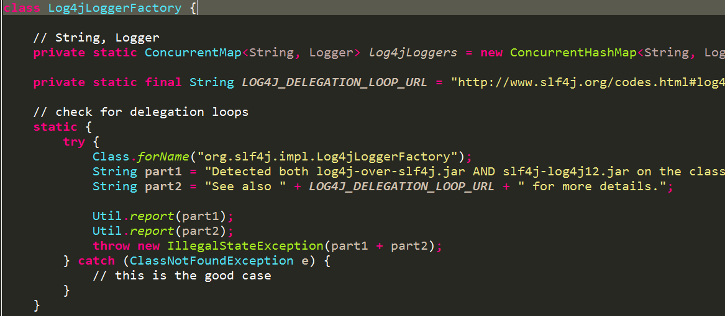Click the 'final' keyword in the constant declaration
Viewport: 725px width, 316px height.
click(x=163, y=82)
